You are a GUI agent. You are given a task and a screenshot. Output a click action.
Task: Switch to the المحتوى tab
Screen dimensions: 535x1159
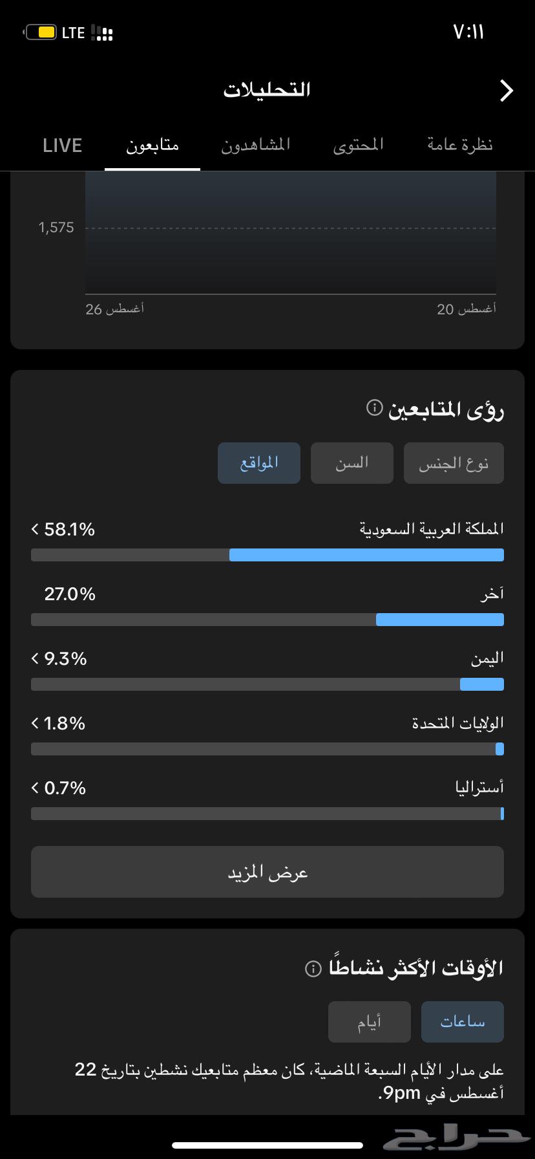click(x=358, y=145)
